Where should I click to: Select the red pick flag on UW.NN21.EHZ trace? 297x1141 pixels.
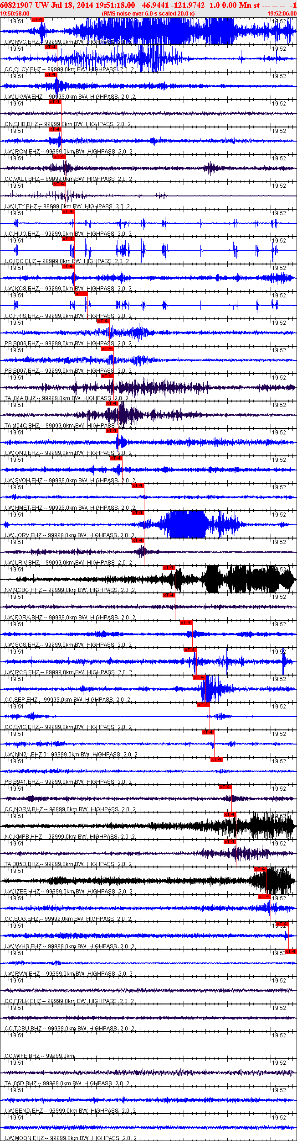(208, 732)
